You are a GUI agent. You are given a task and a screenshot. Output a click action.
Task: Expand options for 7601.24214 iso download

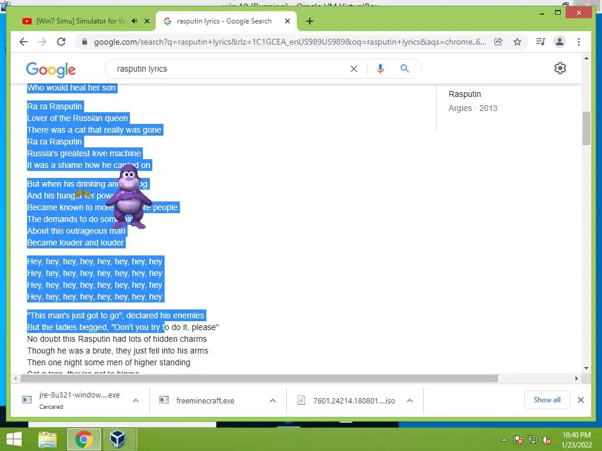[410, 400]
